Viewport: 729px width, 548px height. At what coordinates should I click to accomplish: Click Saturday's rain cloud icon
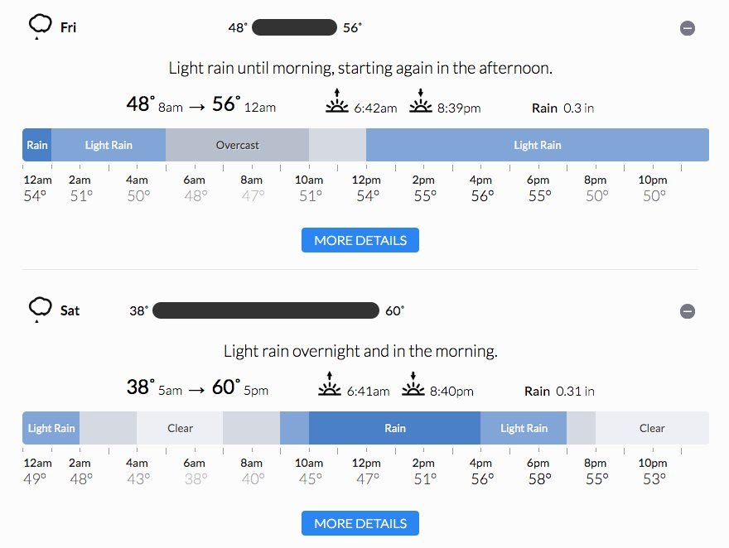(40, 309)
